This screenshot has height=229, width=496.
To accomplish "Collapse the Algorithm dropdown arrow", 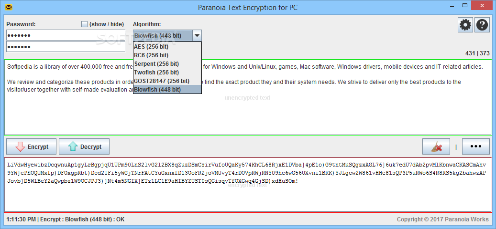I will (x=197, y=36).
